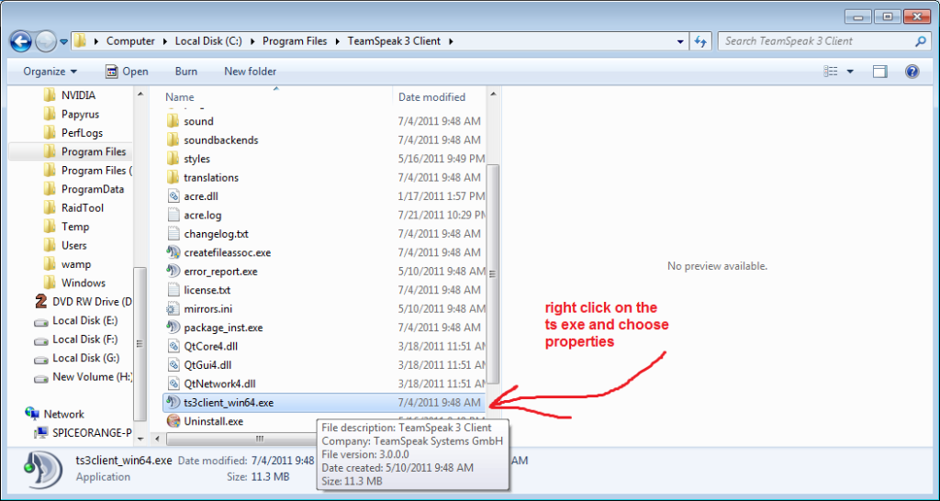
Task: Select TeamSpeak 3 Client breadcrumb
Action: pos(394,41)
